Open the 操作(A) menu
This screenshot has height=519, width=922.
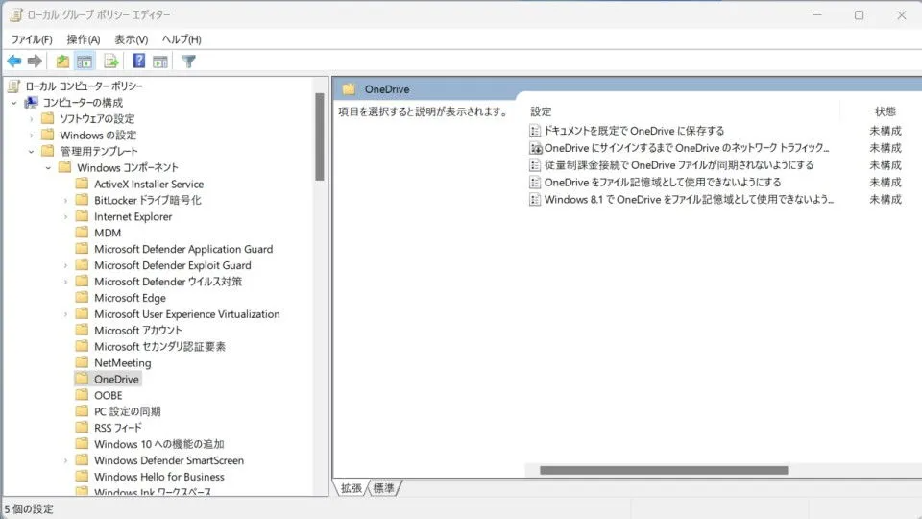[x=84, y=39]
